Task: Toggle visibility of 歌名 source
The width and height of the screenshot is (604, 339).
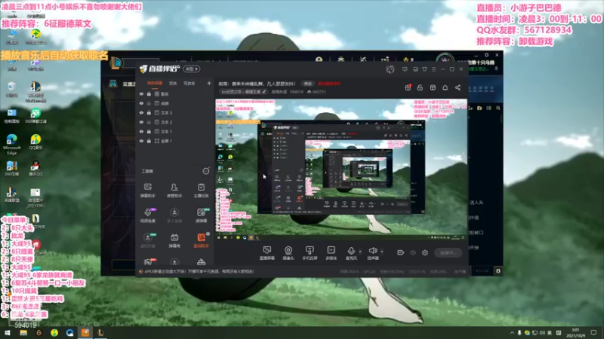Action: click(x=141, y=93)
